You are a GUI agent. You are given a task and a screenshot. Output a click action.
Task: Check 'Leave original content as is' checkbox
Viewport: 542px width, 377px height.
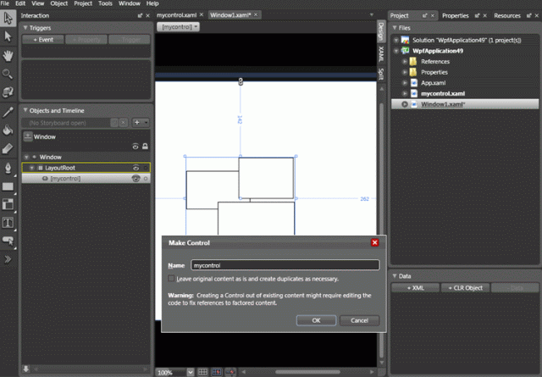click(171, 279)
